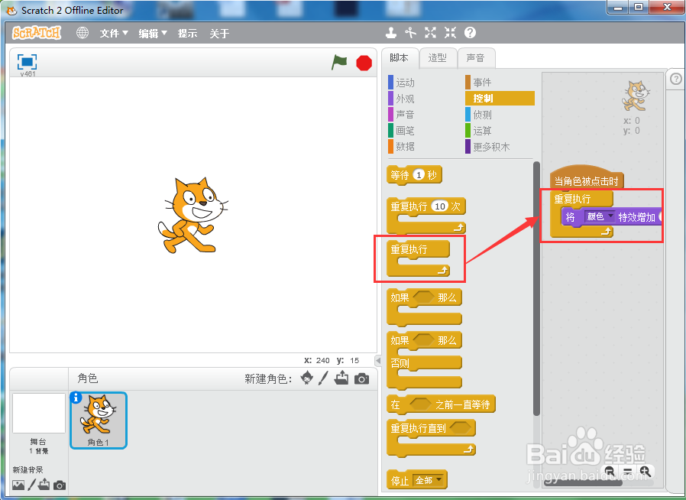Click the globe language icon
This screenshot has height=500, width=686.
83,33
